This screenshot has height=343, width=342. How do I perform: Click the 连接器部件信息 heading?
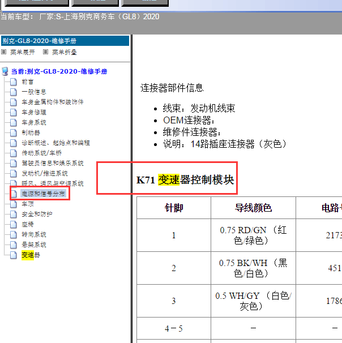click(172, 88)
